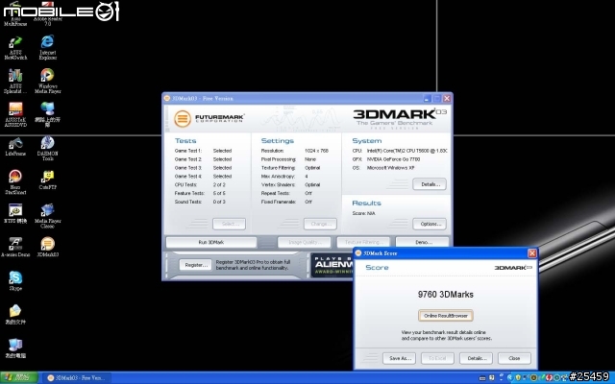Viewport: 615px width, 384px height.
Task: Click the 'Microsoft Windows XP' OS text
Action: coord(391,168)
